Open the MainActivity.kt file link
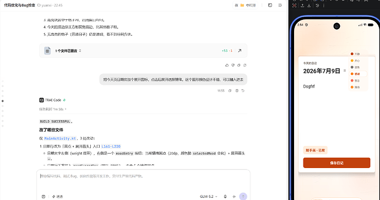The width and height of the screenshot is (380, 200). (60, 138)
